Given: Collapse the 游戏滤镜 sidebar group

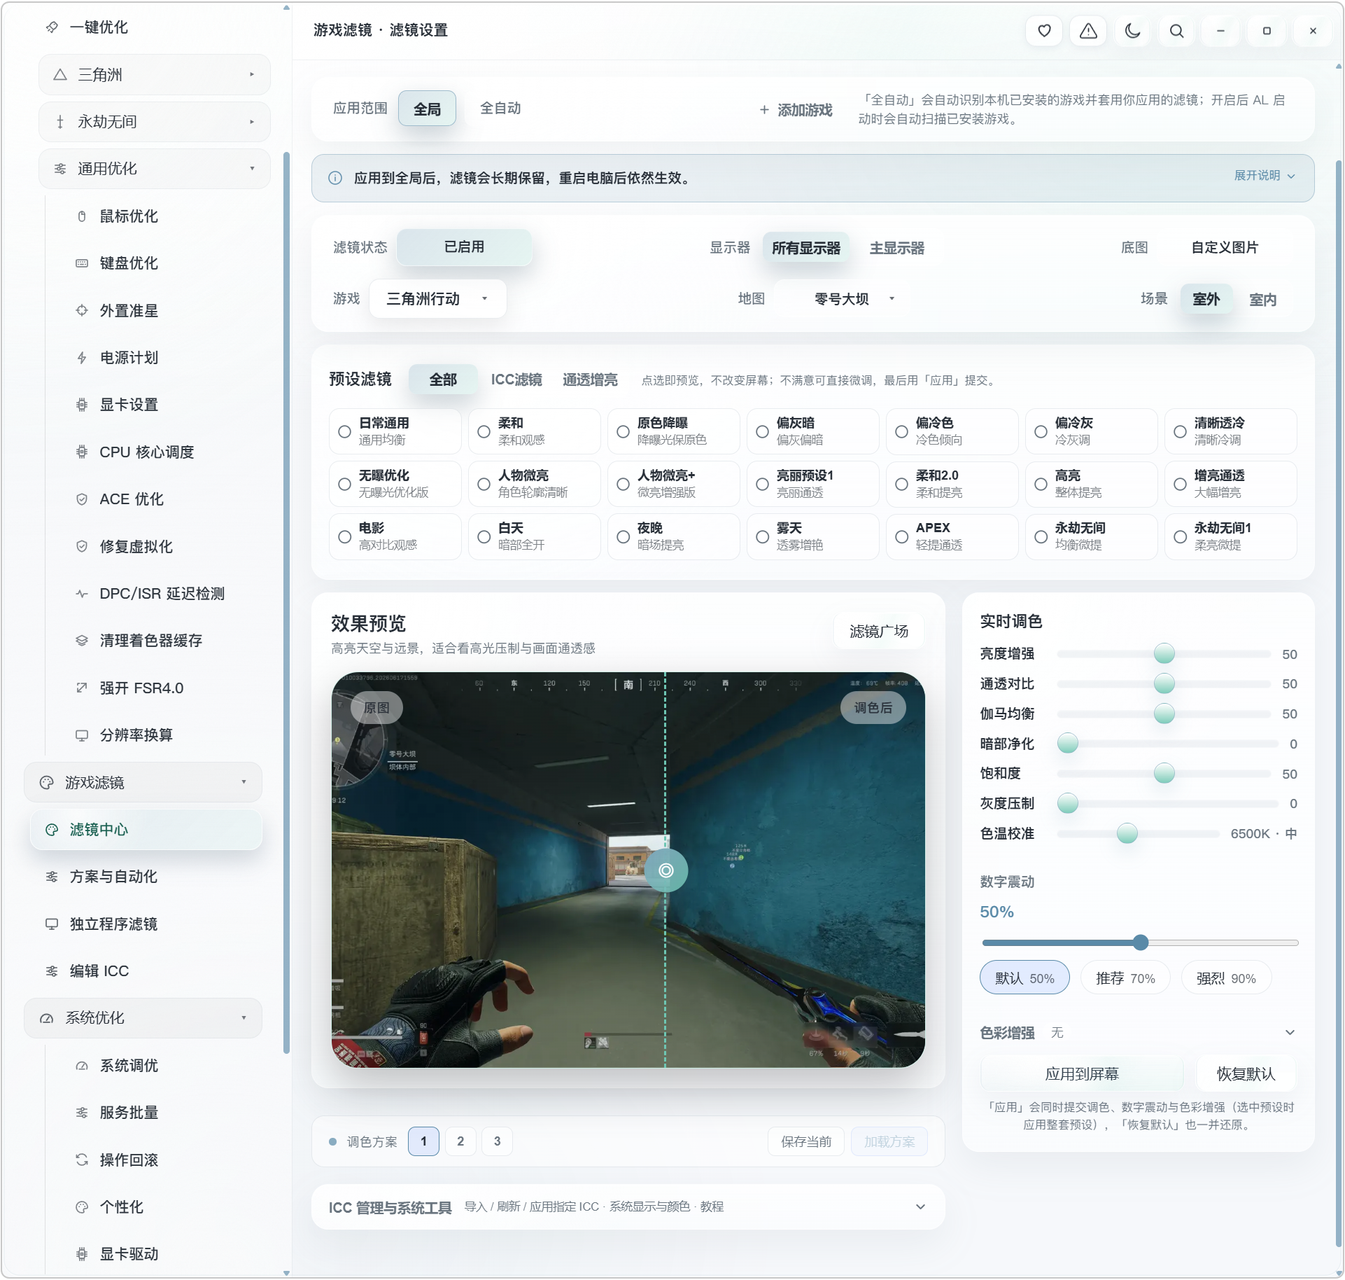Looking at the screenshot, I should point(143,783).
